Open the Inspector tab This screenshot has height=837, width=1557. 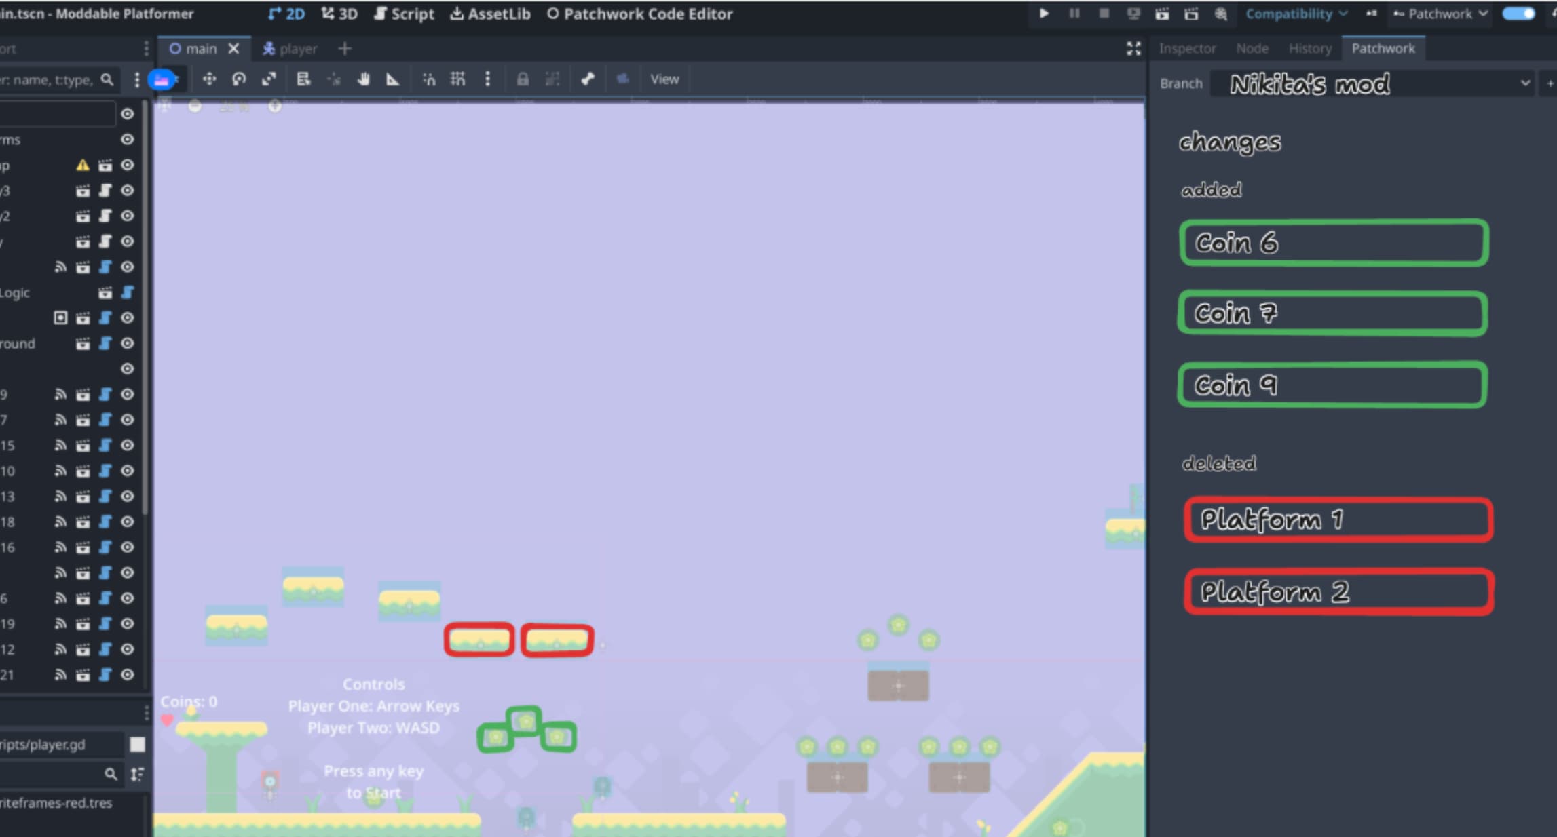tap(1187, 49)
